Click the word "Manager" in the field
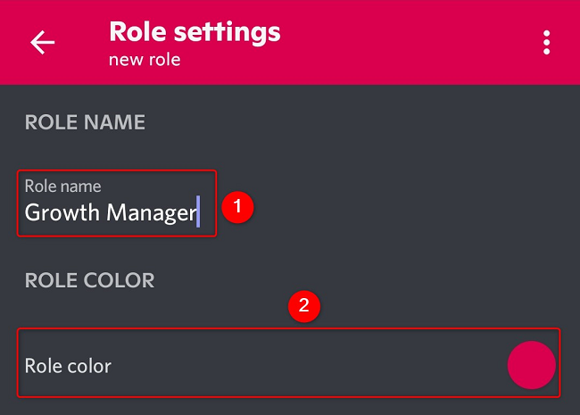The height and width of the screenshot is (415, 580). pyautogui.click(x=151, y=213)
